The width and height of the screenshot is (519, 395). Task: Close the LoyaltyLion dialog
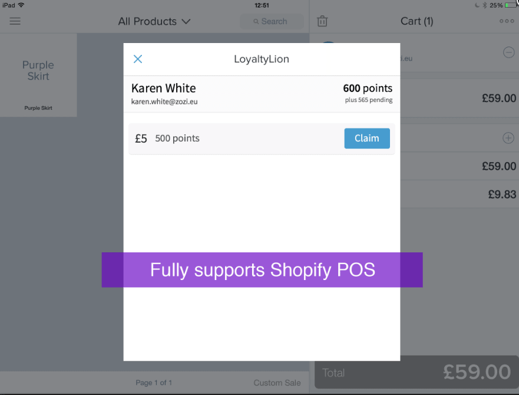138,59
